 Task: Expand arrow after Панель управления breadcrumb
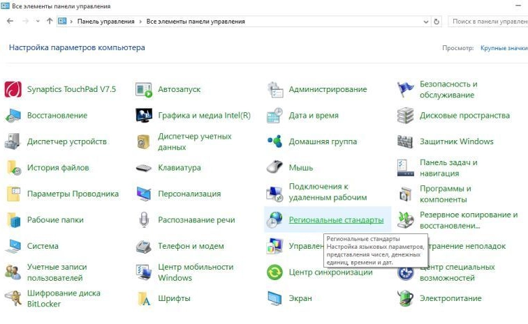coord(140,22)
